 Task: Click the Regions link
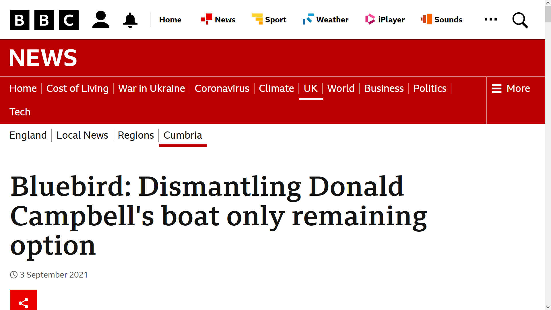click(x=136, y=135)
